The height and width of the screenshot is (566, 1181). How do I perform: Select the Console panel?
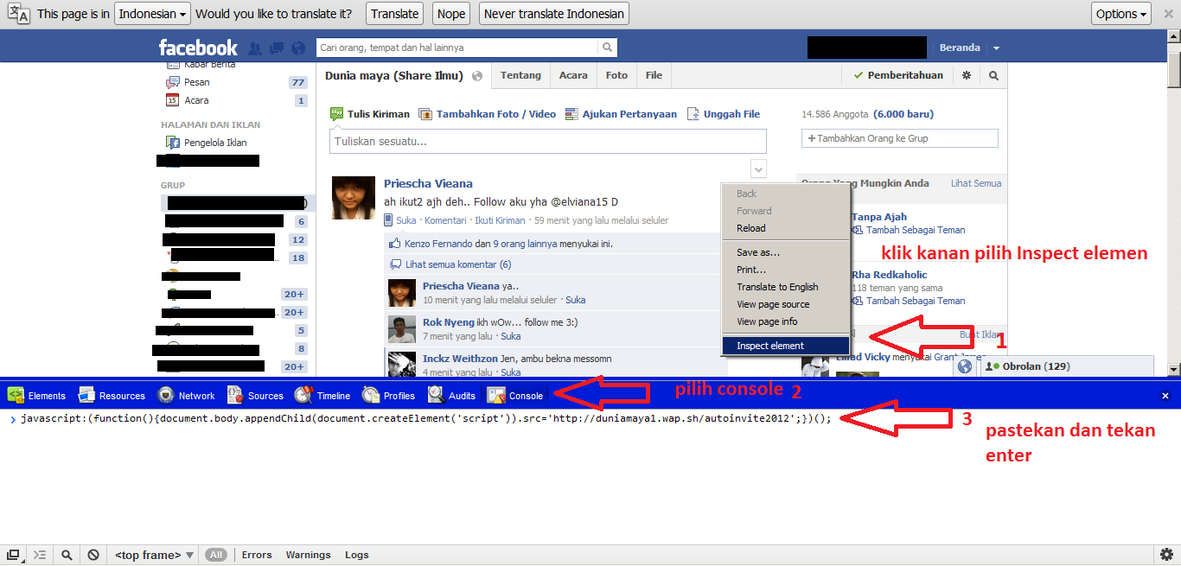(515, 396)
